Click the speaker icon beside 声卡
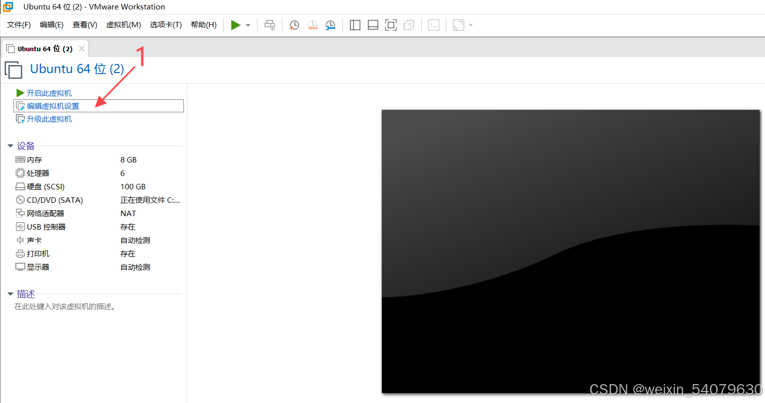 (x=20, y=240)
